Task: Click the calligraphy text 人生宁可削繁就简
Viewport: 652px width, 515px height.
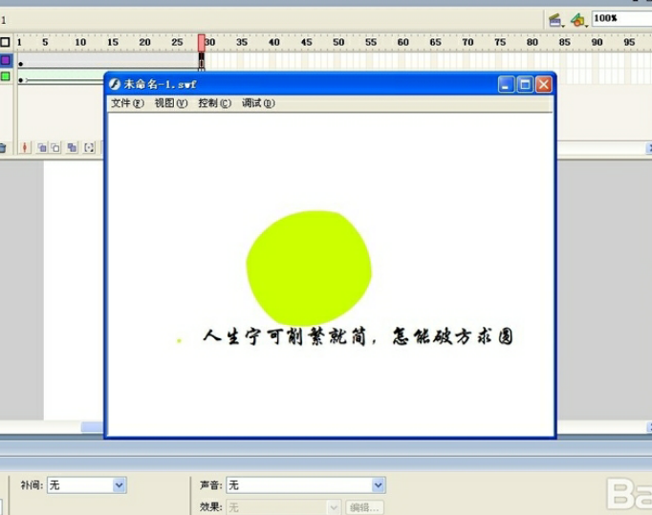Action: click(x=285, y=336)
